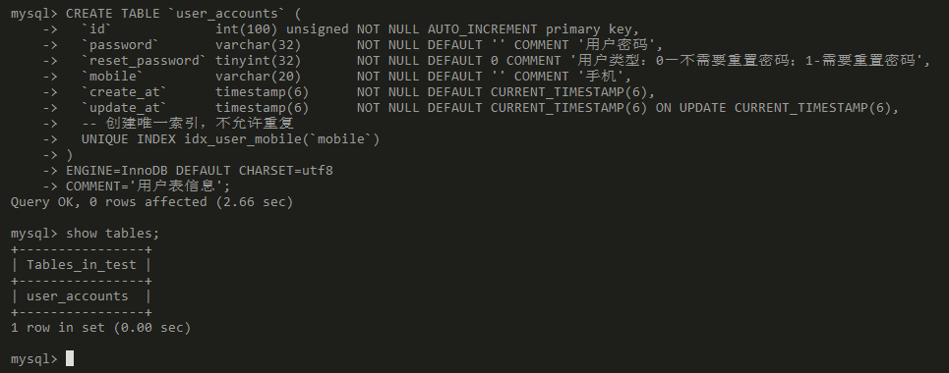Click the UNIQUE INDEX keyword
The image size is (949, 373).
point(128,139)
